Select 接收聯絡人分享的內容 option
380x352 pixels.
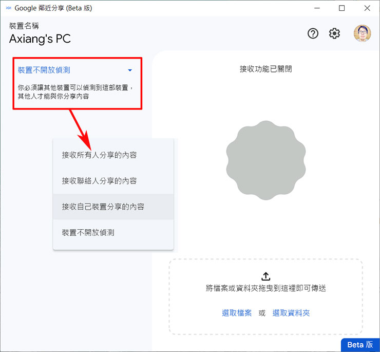[x=113, y=181]
